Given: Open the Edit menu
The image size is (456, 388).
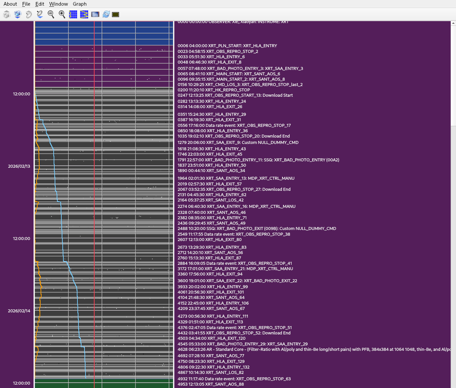Looking at the screenshot, I should point(40,4).
